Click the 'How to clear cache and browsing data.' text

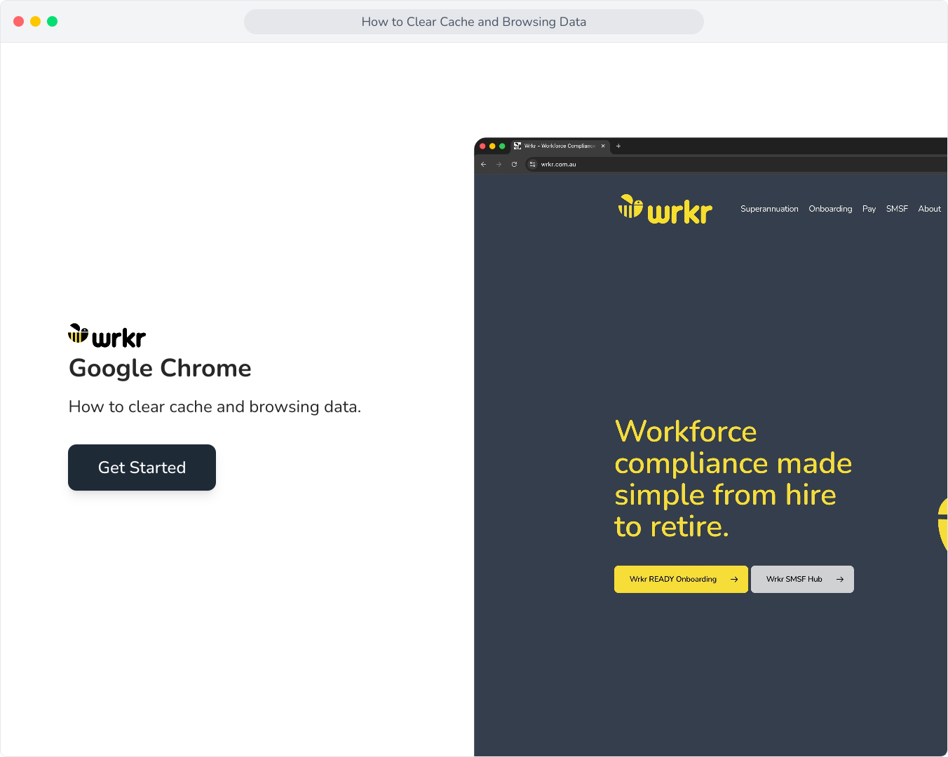point(215,407)
